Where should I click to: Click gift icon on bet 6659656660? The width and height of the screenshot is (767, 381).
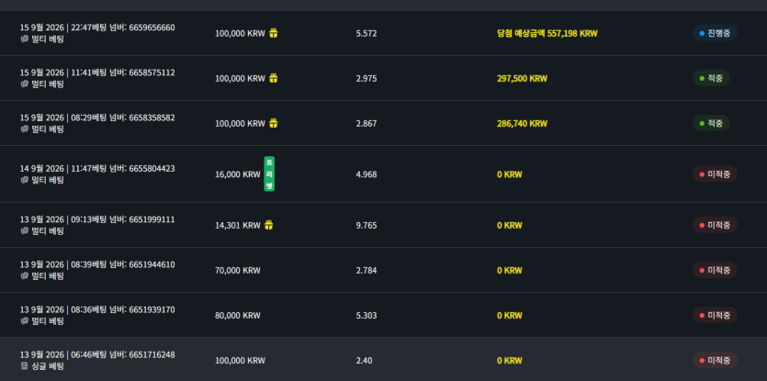click(x=274, y=33)
